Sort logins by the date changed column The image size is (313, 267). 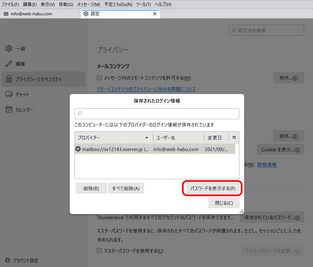[x=216, y=138]
